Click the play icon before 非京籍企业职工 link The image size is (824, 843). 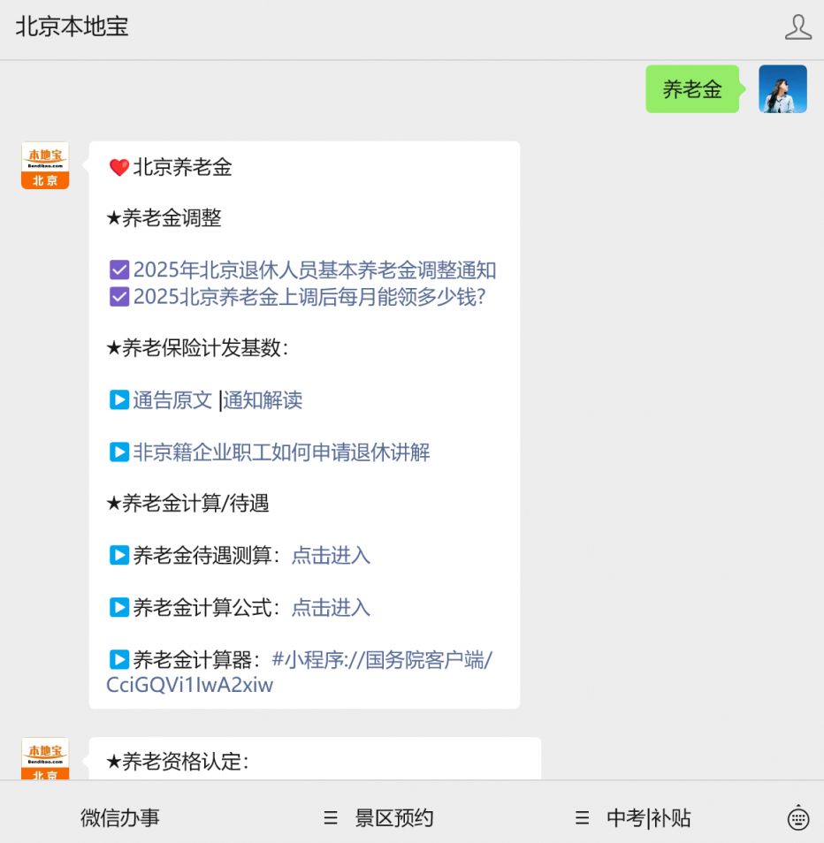click(x=119, y=452)
